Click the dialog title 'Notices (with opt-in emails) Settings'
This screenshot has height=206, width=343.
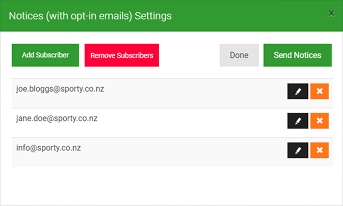90,16
